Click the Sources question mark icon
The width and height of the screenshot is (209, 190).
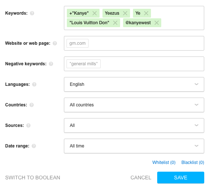(28, 125)
